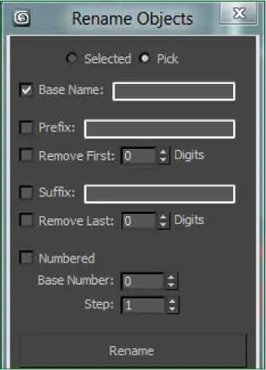Click the Step value field
The height and width of the screenshot is (370, 266).
(x=143, y=305)
